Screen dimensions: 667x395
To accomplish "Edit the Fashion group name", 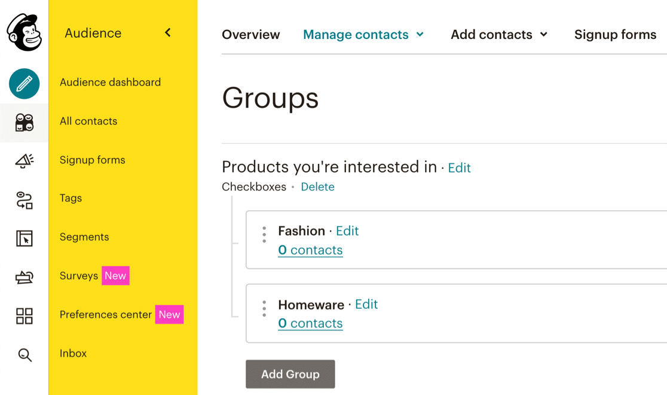I will click(347, 231).
